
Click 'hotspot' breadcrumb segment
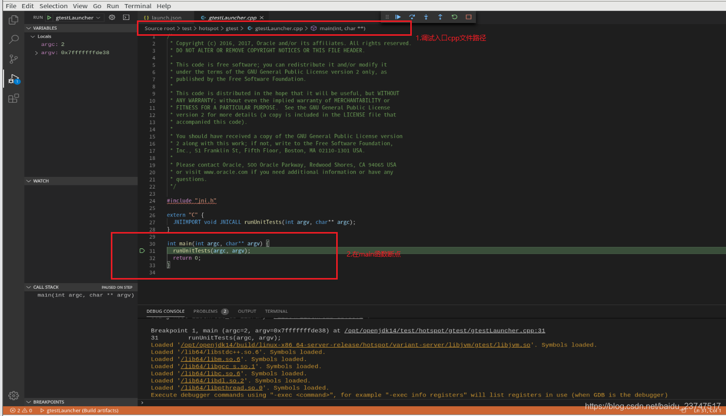209,29
